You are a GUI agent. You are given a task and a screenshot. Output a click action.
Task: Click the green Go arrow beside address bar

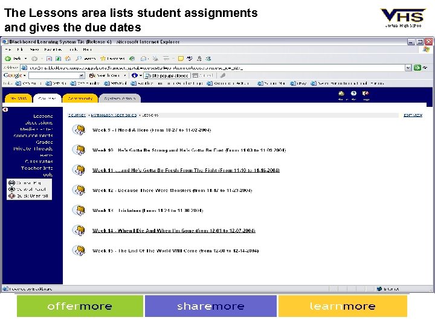[x=417, y=68]
